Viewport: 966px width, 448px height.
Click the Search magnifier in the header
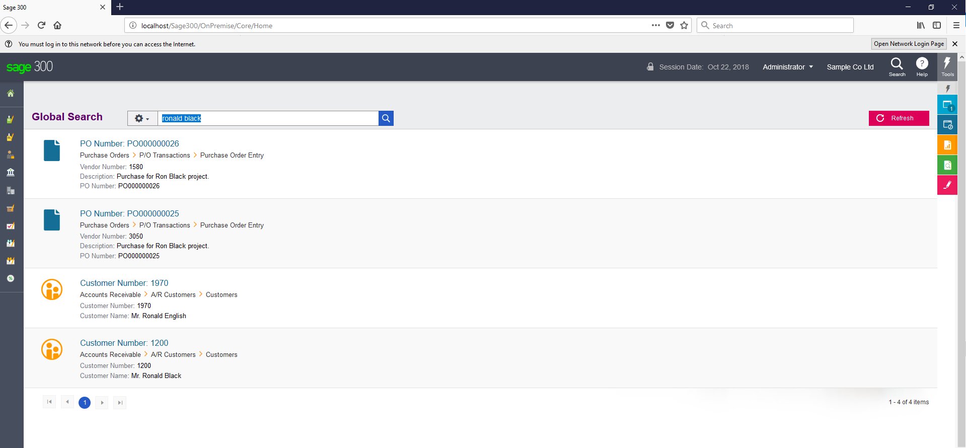(x=897, y=66)
